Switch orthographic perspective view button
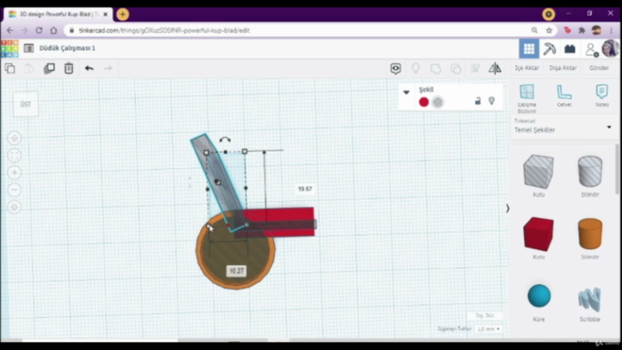622x350 pixels. pos(15,207)
